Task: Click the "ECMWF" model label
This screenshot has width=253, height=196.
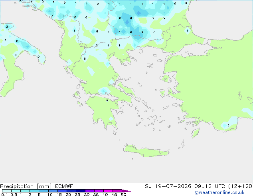Action: point(64,186)
